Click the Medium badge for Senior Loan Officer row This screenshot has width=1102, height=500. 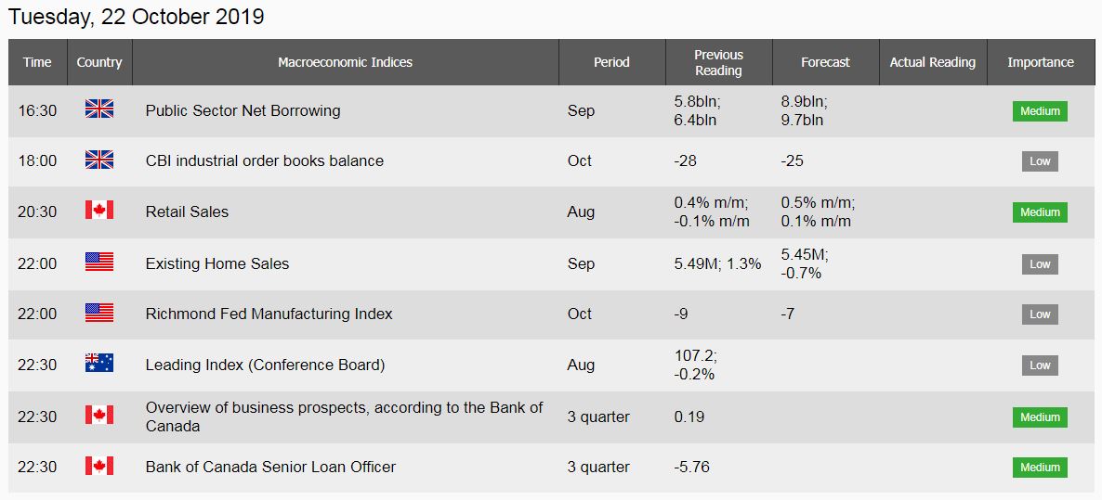[x=1040, y=467]
